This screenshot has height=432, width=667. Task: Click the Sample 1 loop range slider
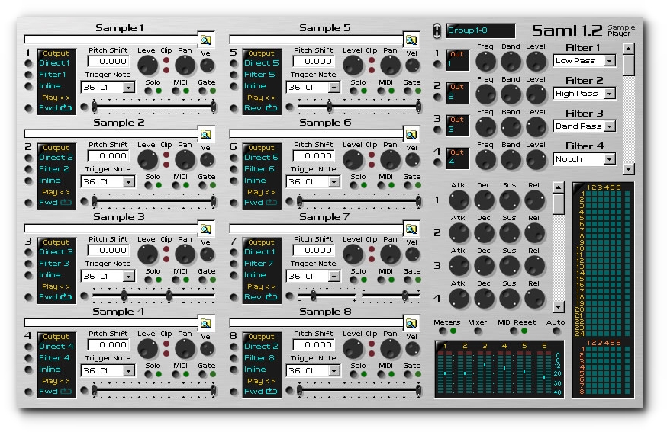[x=154, y=107]
